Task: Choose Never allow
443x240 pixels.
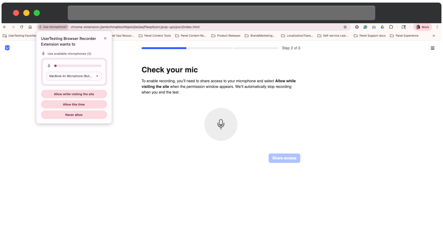Action: point(74,115)
